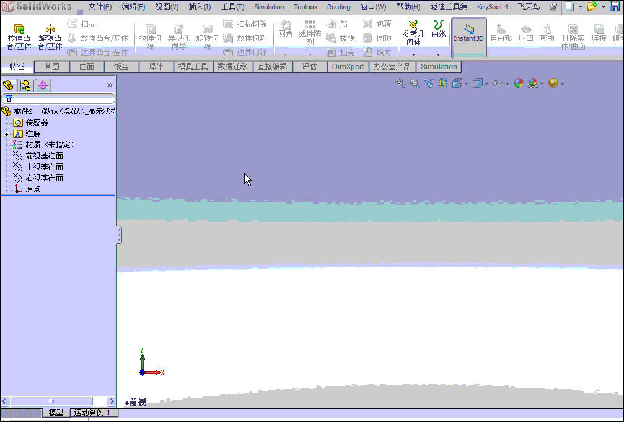The image size is (624, 422).
Task: Toggle the Instant3D button
Action: click(x=469, y=38)
